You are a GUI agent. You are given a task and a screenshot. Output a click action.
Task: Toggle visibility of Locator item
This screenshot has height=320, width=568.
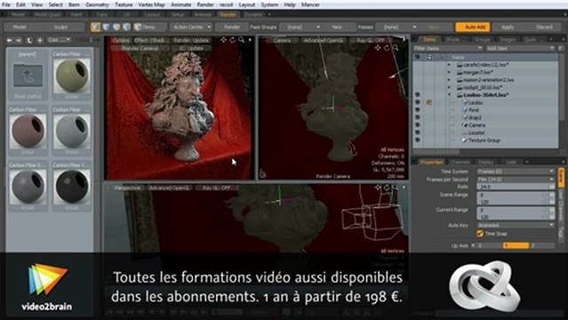[x=417, y=132]
